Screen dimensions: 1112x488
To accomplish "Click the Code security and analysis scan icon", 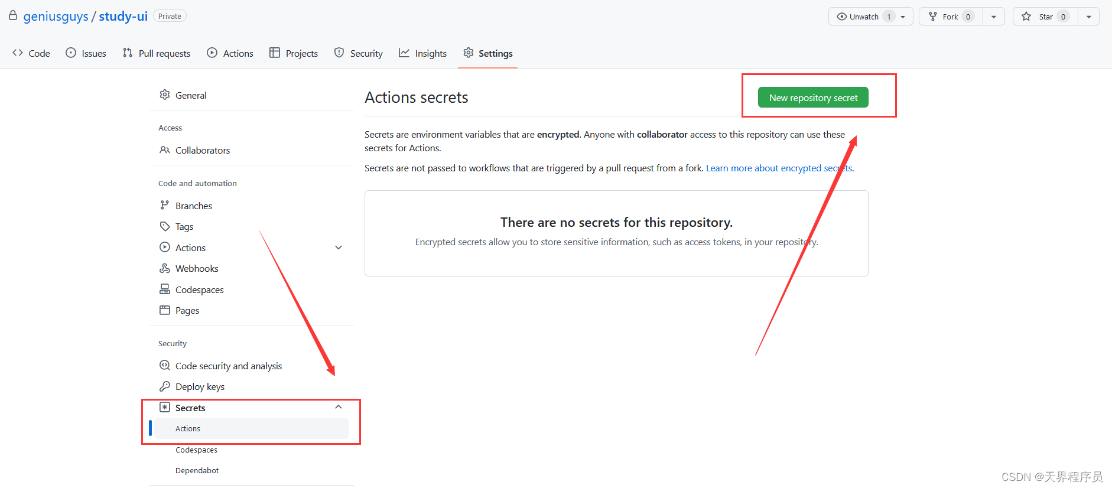I will coord(165,365).
